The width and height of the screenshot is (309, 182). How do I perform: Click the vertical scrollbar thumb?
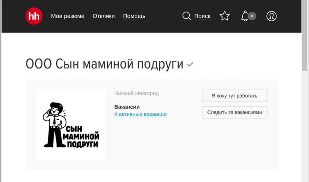coord(305,35)
